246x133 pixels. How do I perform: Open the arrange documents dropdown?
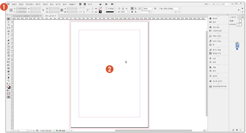pyautogui.click(x=113, y=4)
